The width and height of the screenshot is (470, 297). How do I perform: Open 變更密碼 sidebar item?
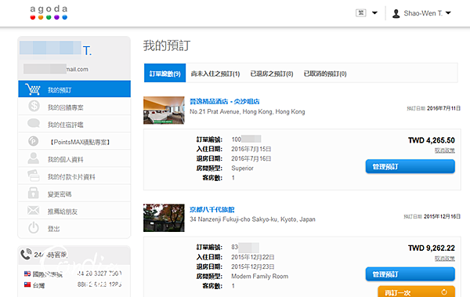pos(74,194)
